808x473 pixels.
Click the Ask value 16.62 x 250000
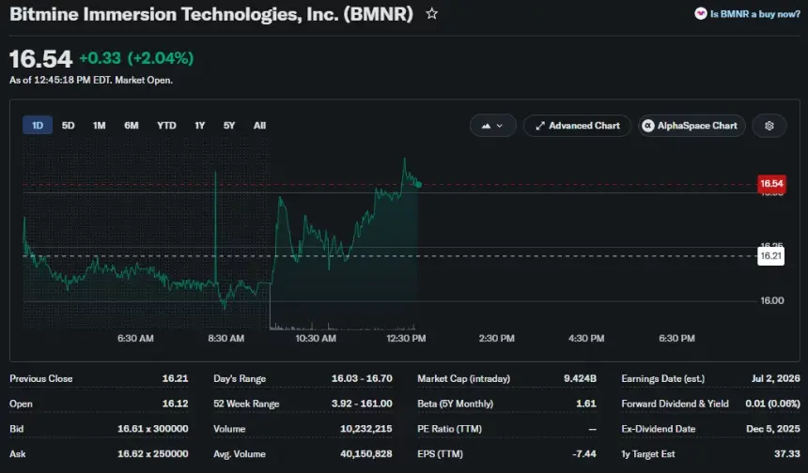point(153,454)
